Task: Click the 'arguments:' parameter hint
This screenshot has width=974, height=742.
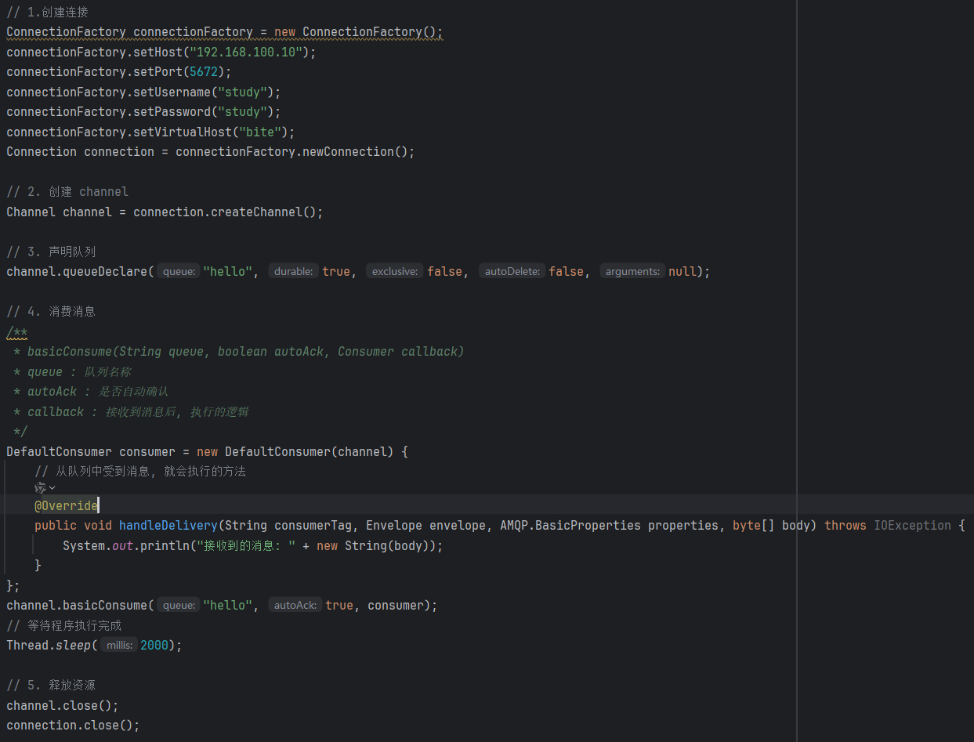Action: pos(632,271)
